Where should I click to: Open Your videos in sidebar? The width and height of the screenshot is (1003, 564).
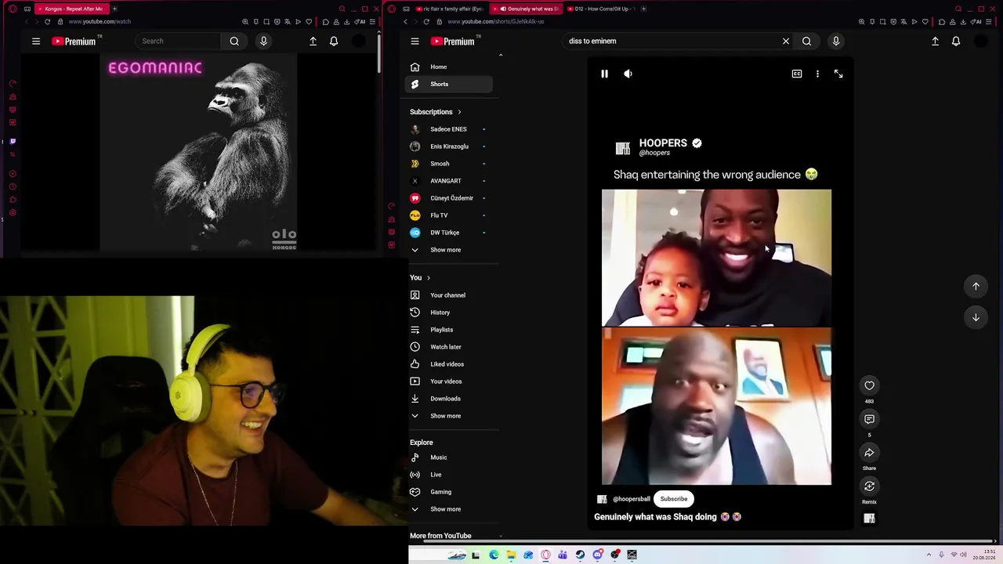click(449, 381)
